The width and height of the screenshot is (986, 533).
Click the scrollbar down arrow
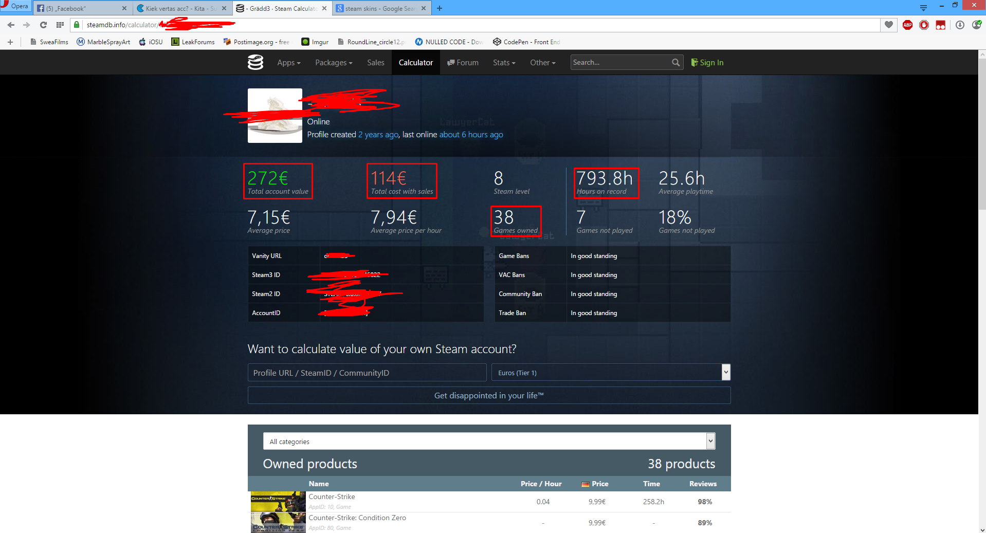(982, 529)
